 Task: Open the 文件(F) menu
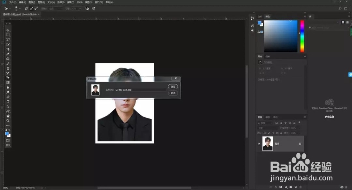click(13, 2)
